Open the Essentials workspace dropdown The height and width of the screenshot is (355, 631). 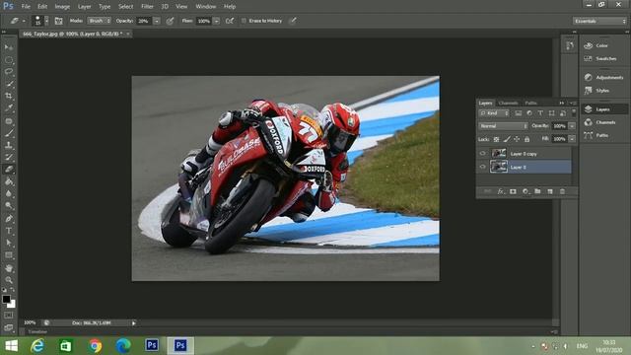(x=599, y=21)
